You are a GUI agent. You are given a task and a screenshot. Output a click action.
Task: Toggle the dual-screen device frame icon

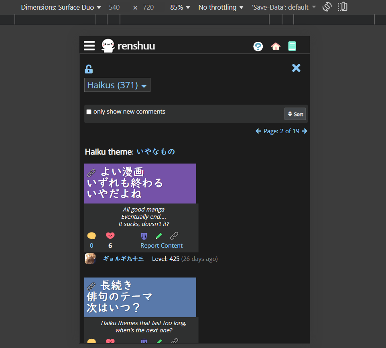tap(342, 7)
